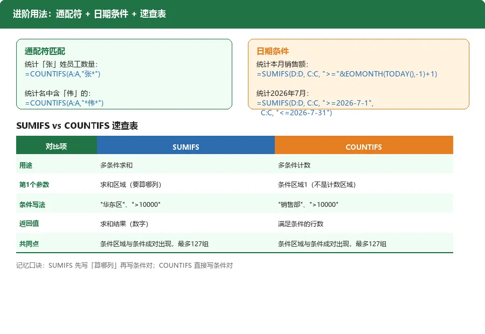Screen dimensions: 485x334
Task: Select the formula line with ">=2026-7-1"
Action: tap(315, 103)
